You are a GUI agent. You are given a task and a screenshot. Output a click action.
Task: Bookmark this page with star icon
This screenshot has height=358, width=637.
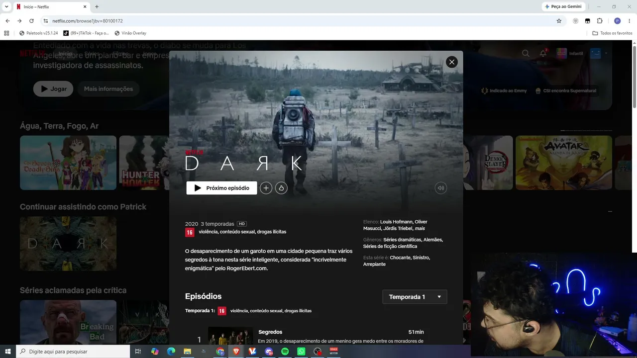tap(559, 21)
